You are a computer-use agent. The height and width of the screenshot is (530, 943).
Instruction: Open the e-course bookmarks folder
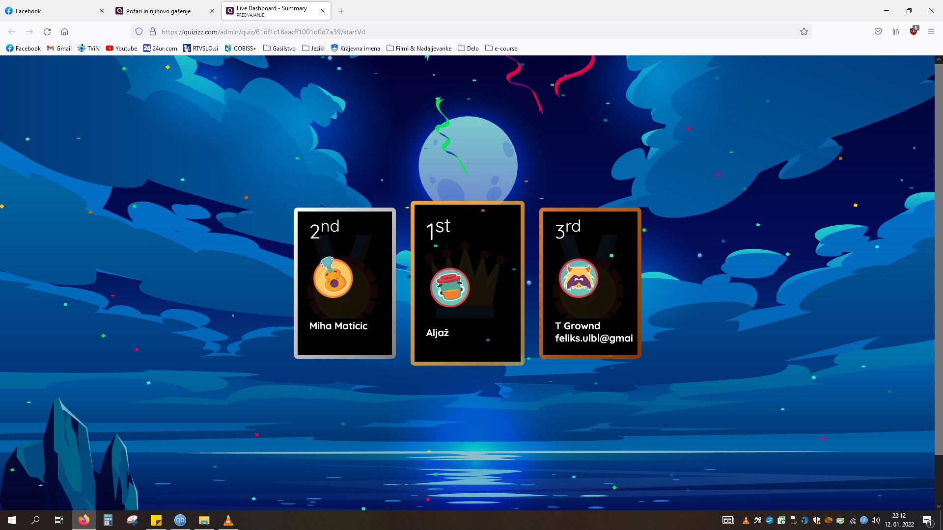click(x=501, y=48)
